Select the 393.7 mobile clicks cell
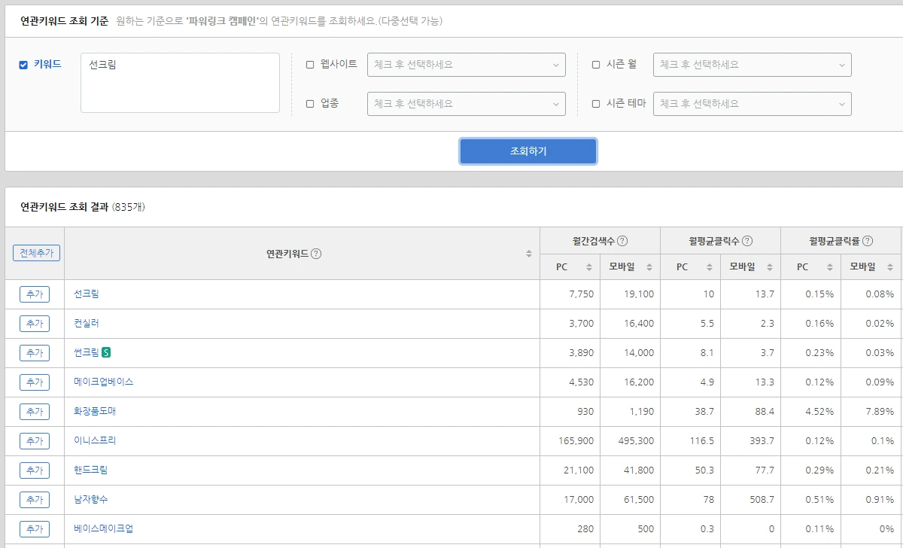Viewport: 903px width, 548px height. tap(751, 441)
